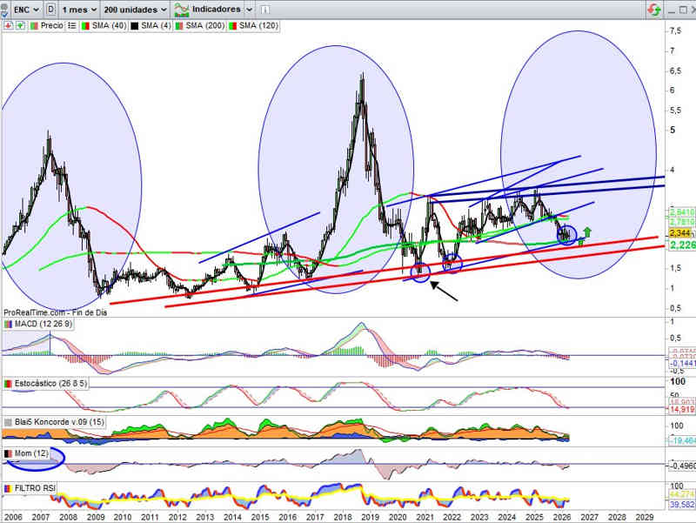Open the list icon next to Precio
Screen dimensions: 696x523
pos(71,26)
